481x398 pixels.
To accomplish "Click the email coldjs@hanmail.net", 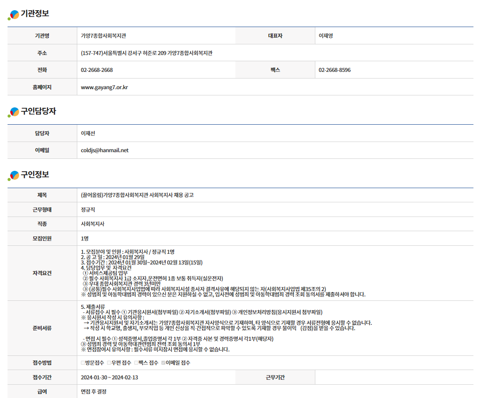I will coord(105,150).
